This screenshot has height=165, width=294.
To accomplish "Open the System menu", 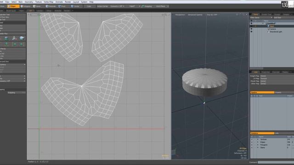I will tap(84, 2).
